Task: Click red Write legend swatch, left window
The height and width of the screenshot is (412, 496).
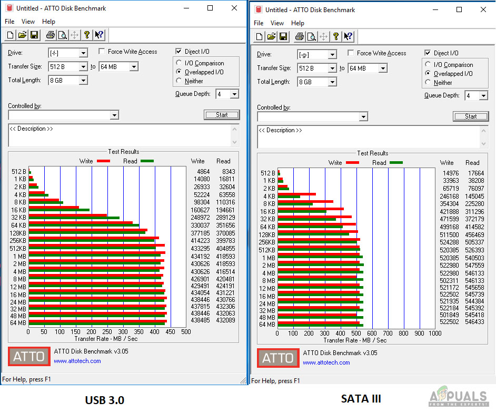Action: tap(103, 161)
